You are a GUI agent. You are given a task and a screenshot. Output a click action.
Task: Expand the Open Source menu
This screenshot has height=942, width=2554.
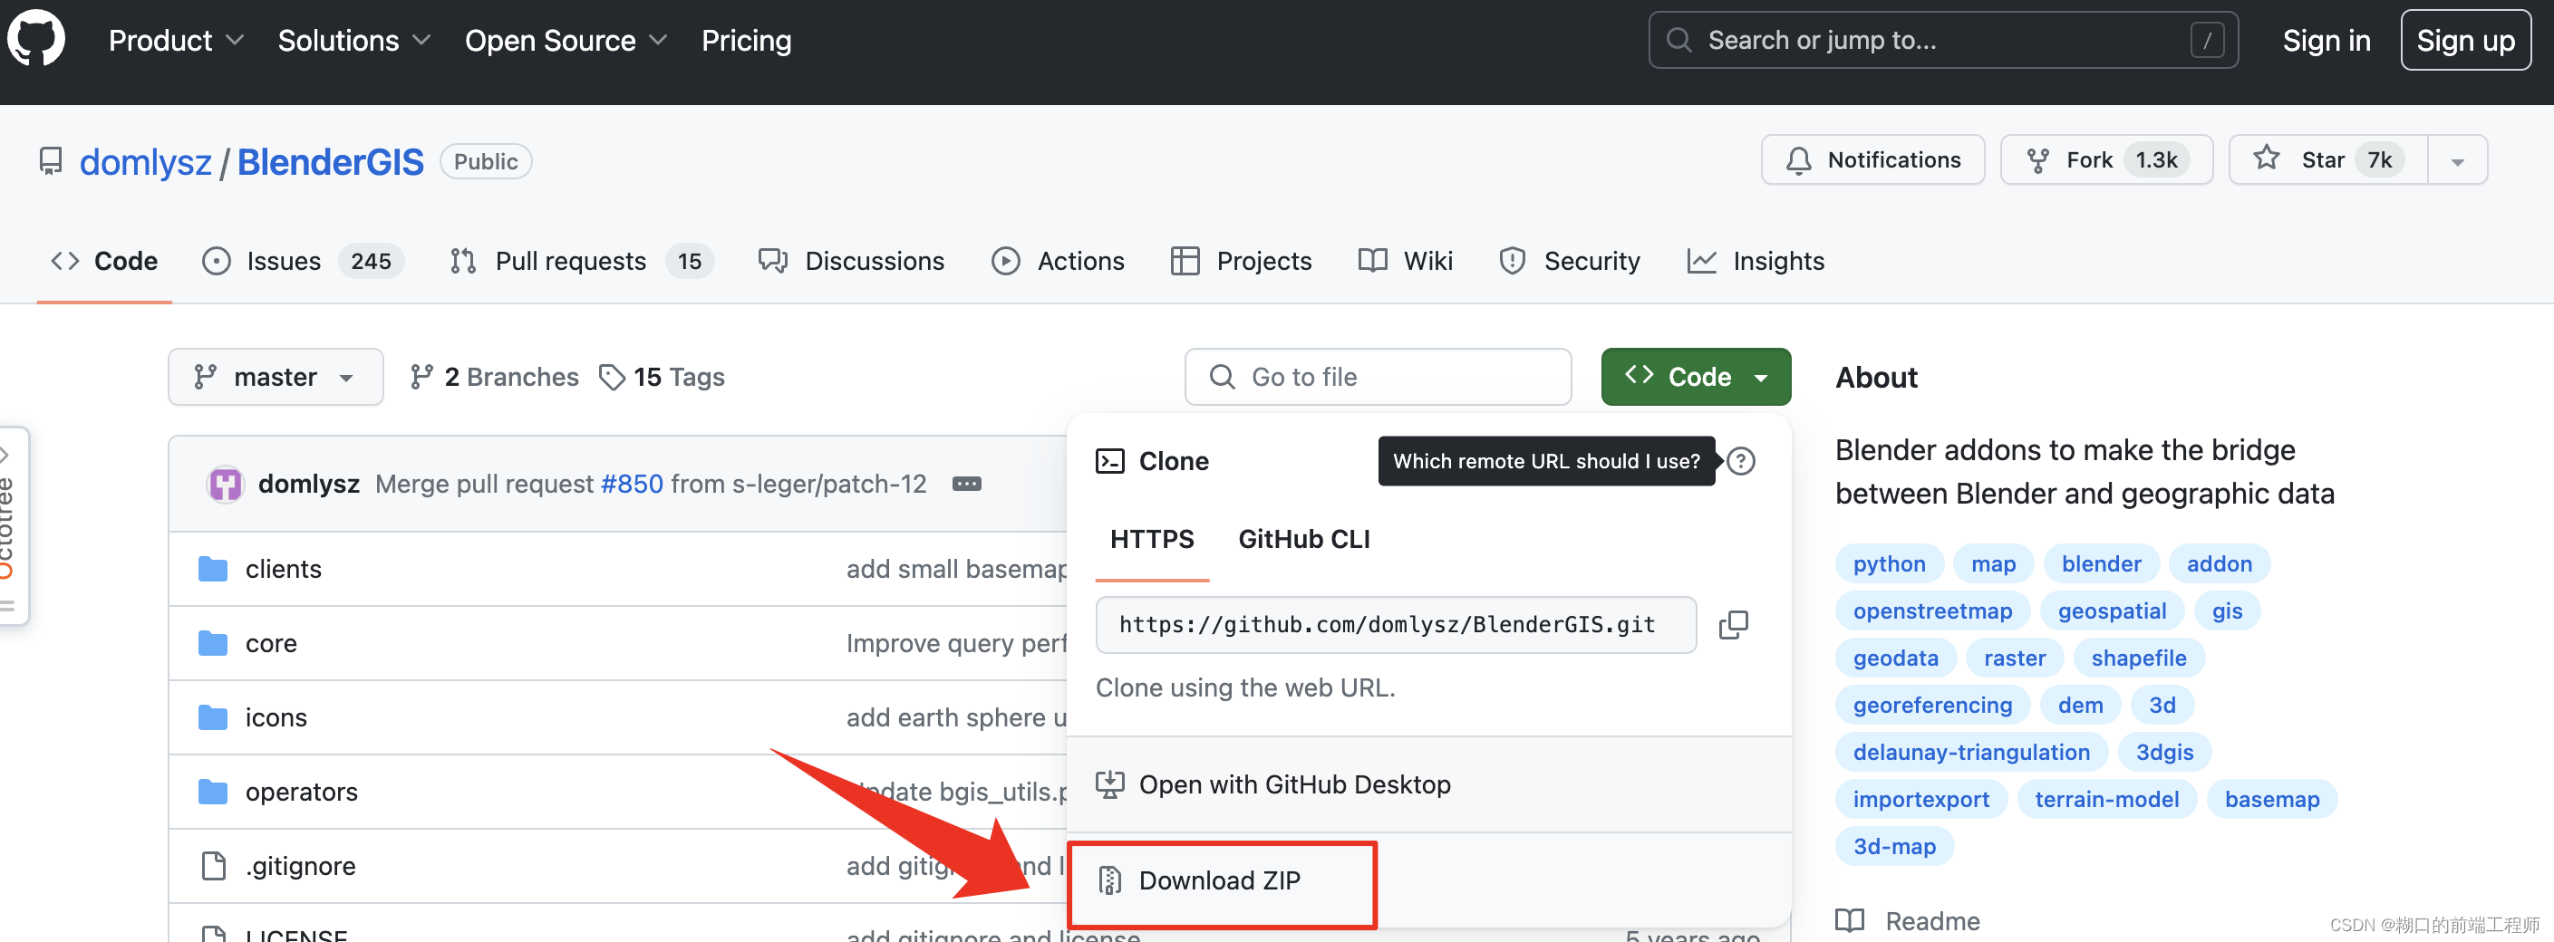(566, 41)
